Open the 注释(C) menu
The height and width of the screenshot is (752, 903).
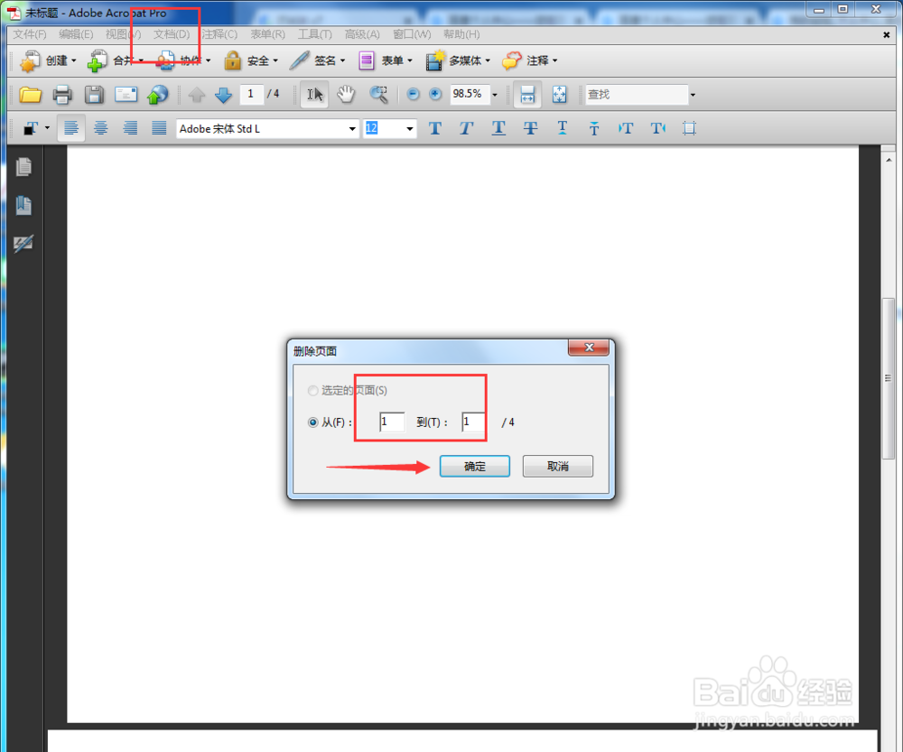coord(219,34)
